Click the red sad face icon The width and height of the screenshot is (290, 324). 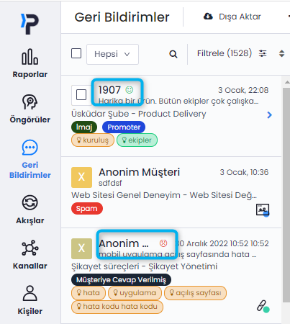[163, 243]
